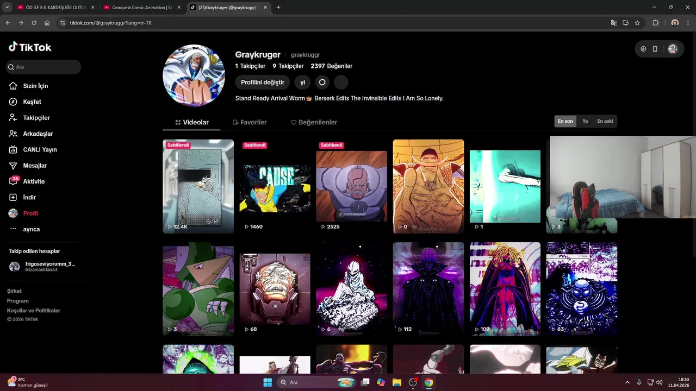696x391 pixels.
Task: Click the coins icon in the top-right pill
Action: point(643,49)
